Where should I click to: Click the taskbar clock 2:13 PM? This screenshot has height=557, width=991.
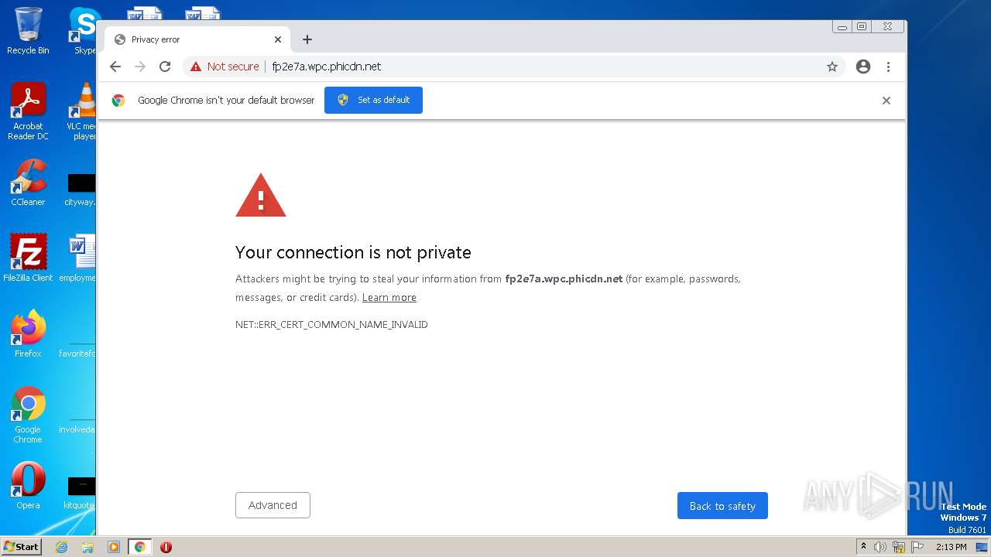(x=952, y=547)
